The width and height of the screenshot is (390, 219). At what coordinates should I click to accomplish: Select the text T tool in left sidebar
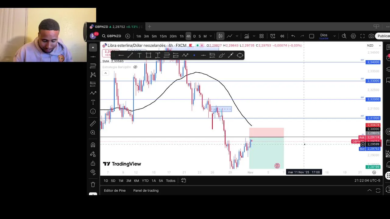click(93, 102)
